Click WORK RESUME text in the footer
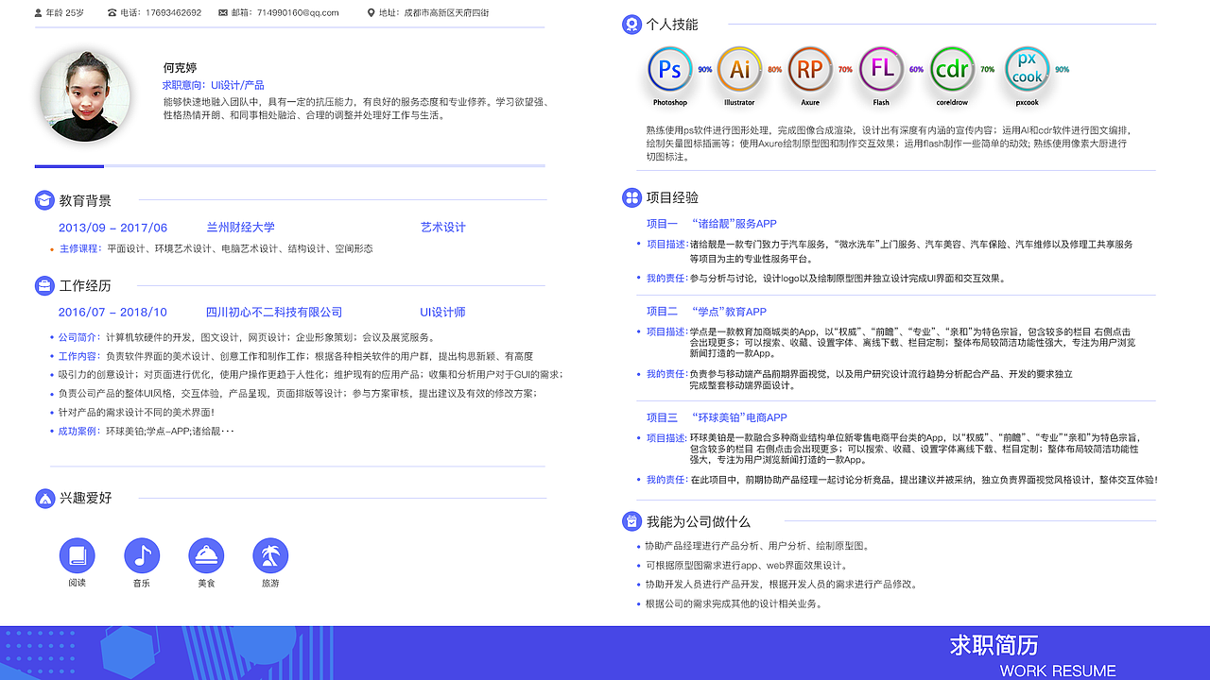1210x680 pixels. [x=1058, y=671]
